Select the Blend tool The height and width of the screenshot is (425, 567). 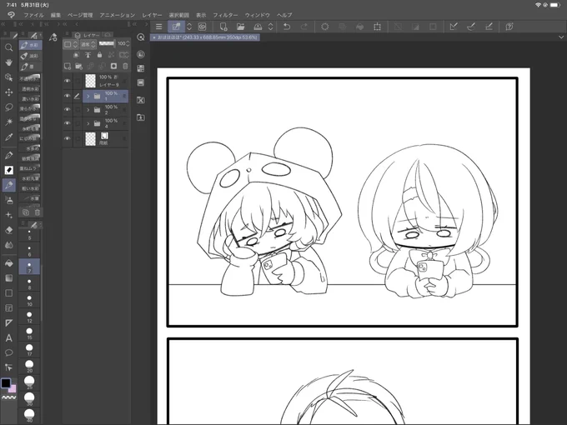click(8, 245)
